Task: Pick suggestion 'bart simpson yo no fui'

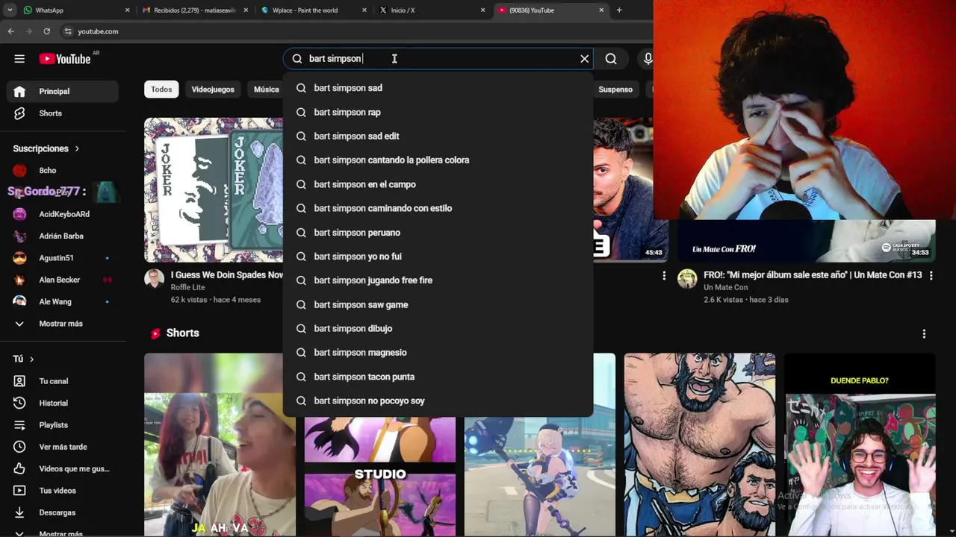Action: [438, 256]
